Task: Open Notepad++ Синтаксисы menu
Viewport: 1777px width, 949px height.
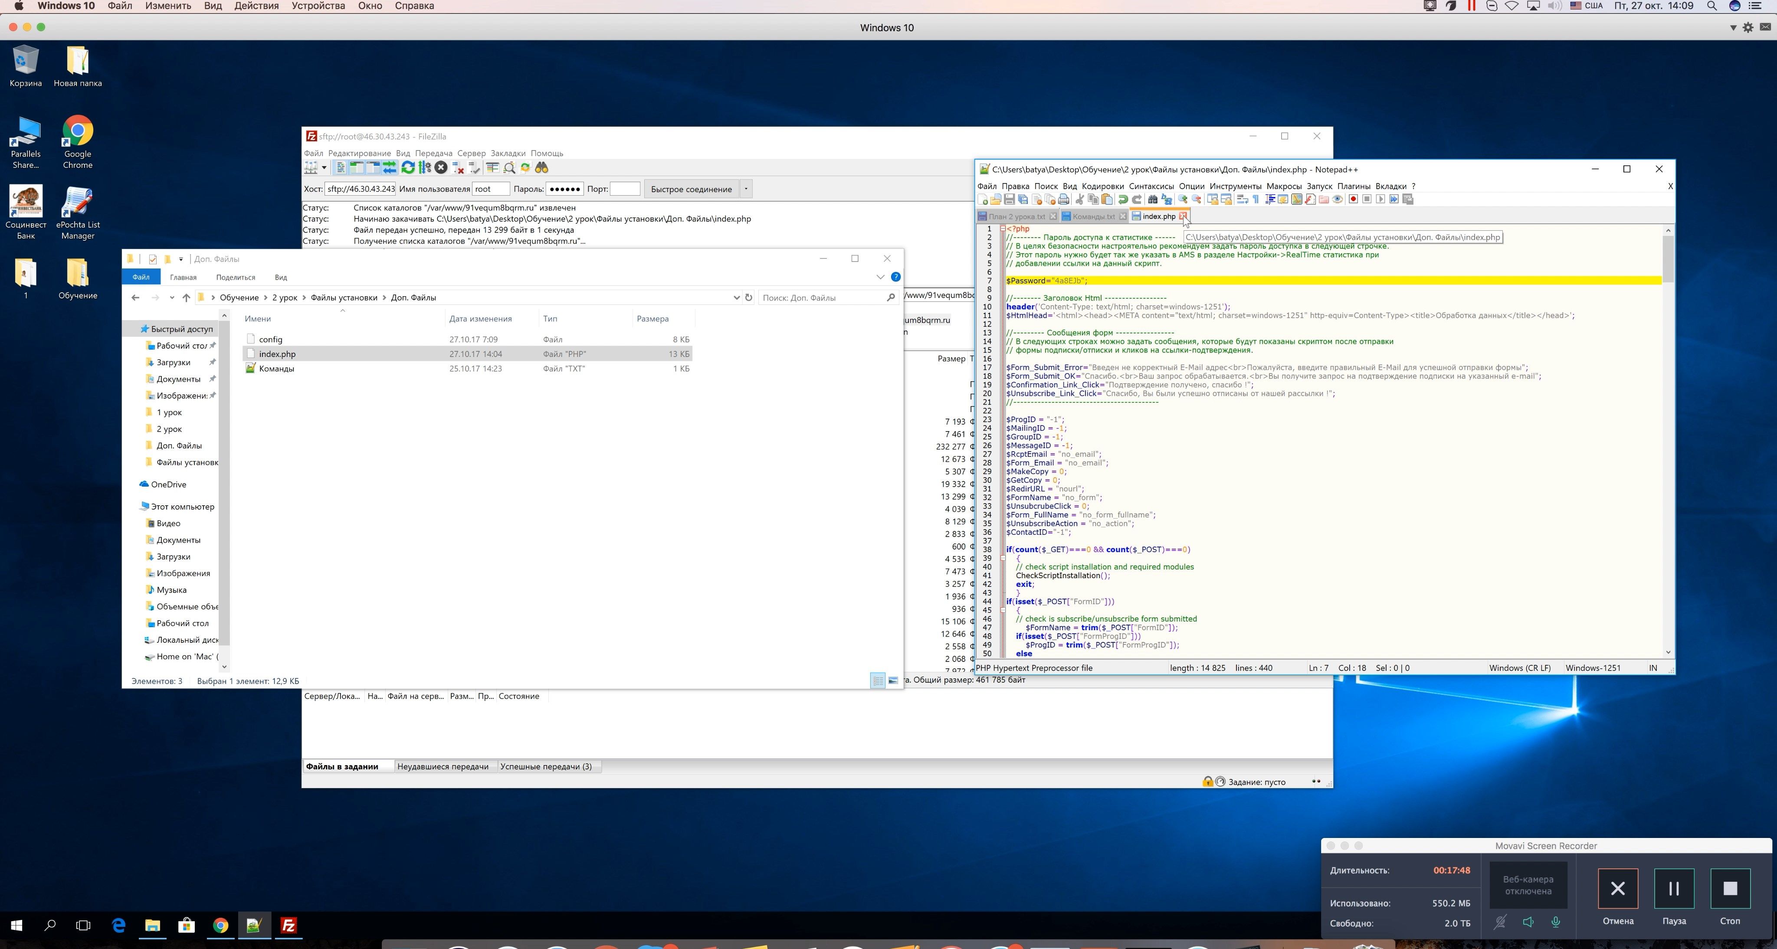Action: 1151,186
